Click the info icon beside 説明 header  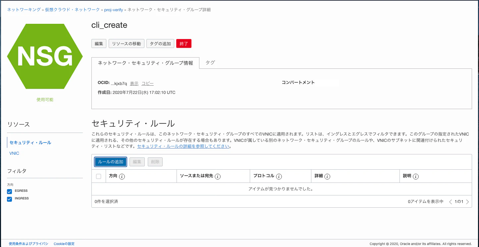416,177
